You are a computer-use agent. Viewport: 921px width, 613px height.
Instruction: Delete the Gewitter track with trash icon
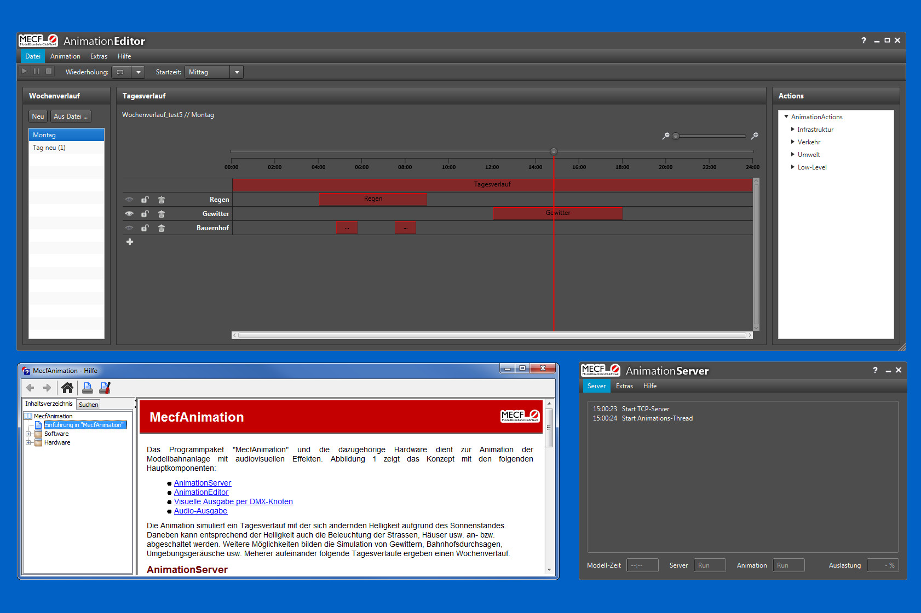pos(162,214)
